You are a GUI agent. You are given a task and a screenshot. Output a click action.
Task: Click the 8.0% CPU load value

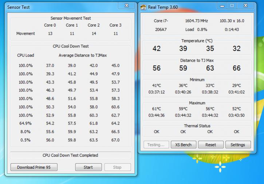pyautogui.click(x=25, y=132)
